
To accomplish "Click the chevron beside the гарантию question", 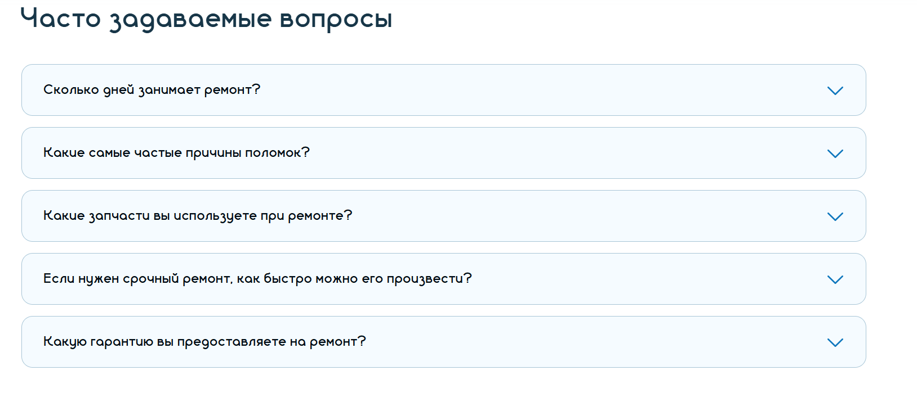I will (835, 342).
